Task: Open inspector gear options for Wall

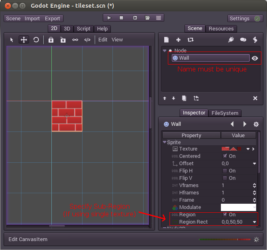Action: pos(256,124)
